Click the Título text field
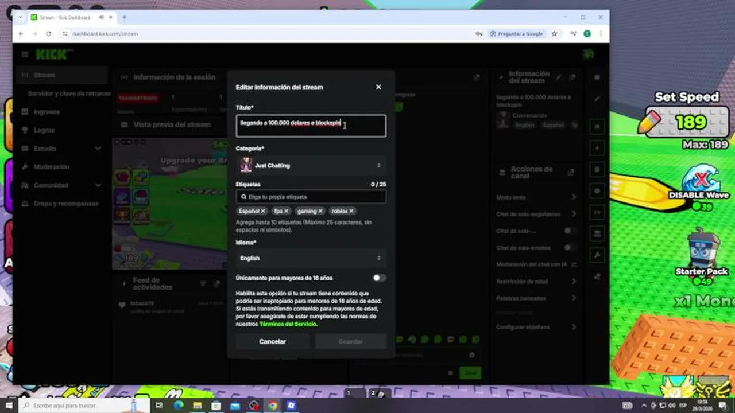 [x=311, y=126]
